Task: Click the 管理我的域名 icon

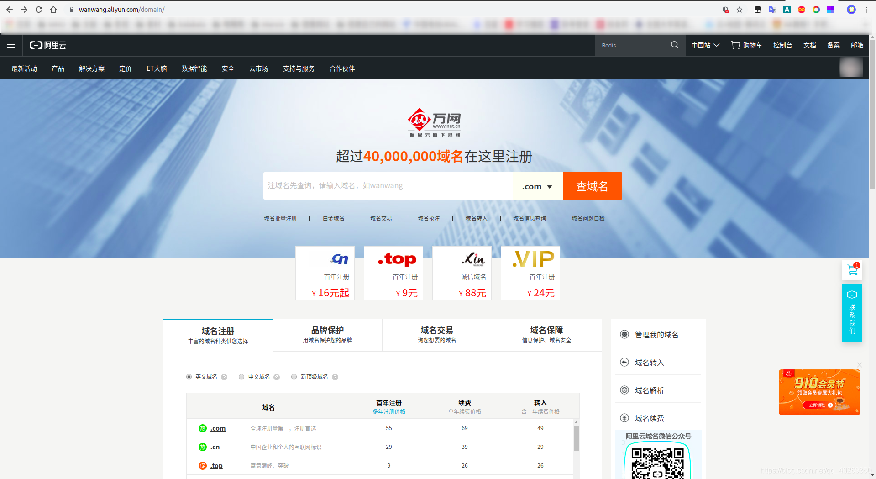Action: 624,334
